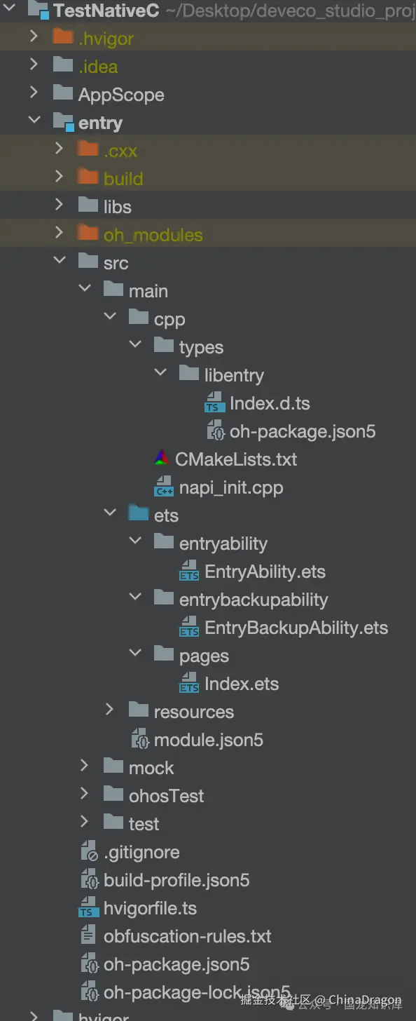Image resolution: width=416 pixels, height=1021 pixels.
Task: Expand the resources folder
Action: pyautogui.click(x=109, y=710)
